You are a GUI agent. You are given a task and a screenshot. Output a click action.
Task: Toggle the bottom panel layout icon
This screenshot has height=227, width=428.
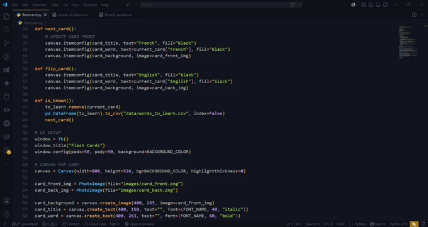(x=378, y=4)
